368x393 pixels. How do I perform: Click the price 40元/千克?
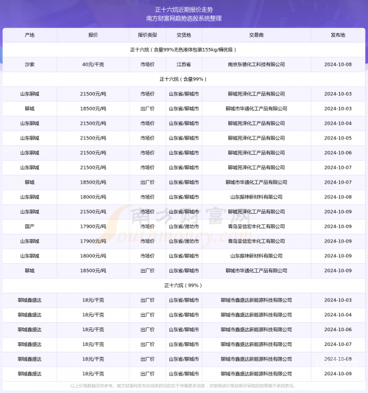click(93, 64)
